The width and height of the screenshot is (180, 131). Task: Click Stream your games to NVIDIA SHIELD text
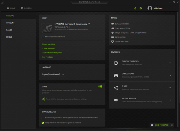pyautogui.click(x=136, y=77)
